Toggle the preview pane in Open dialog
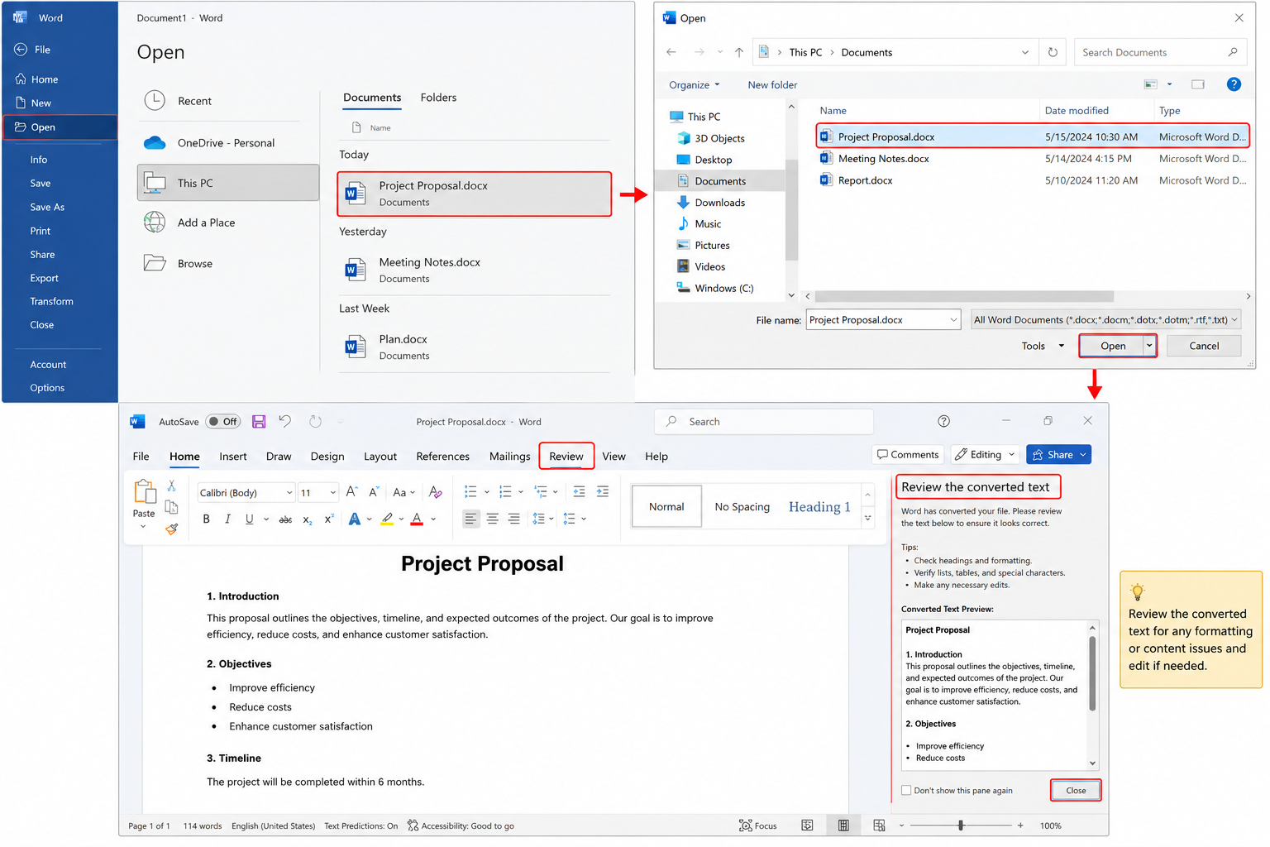1270x847 pixels. (x=1197, y=84)
